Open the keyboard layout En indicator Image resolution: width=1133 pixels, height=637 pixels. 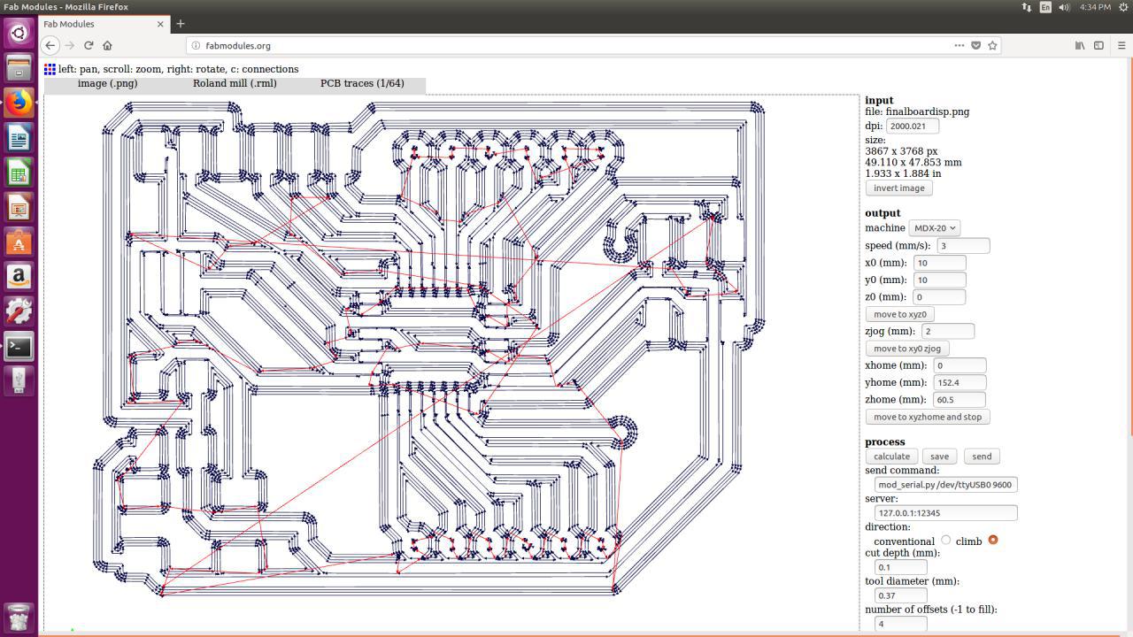pyautogui.click(x=1045, y=7)
